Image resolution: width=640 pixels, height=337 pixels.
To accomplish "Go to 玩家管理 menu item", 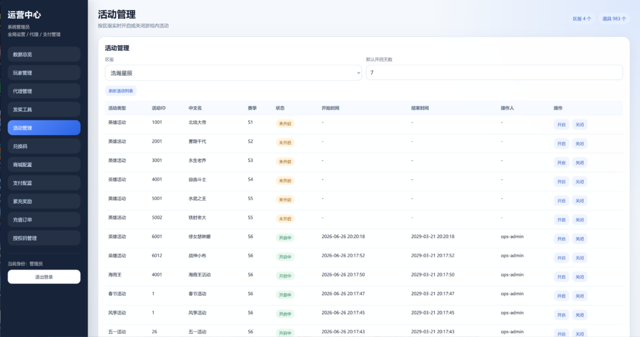I will (44, 73).
